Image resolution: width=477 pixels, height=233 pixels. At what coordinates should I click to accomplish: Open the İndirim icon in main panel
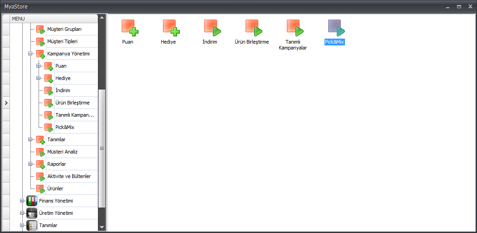click(x=212, y=28)
